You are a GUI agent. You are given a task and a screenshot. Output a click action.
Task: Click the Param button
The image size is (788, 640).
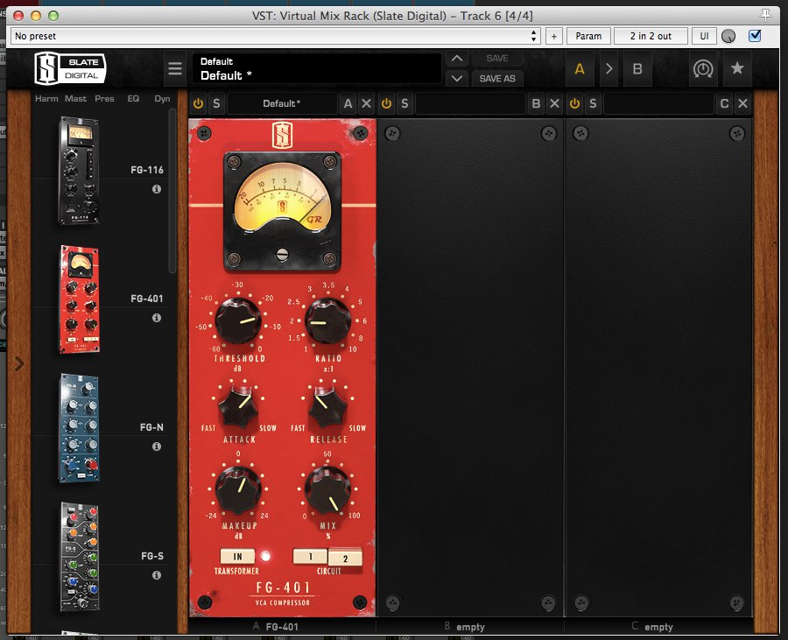click(588, 36)
